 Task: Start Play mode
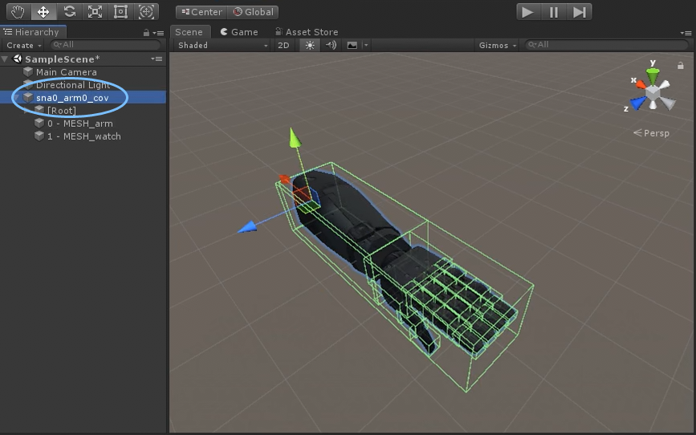click(x=528, y=12)
